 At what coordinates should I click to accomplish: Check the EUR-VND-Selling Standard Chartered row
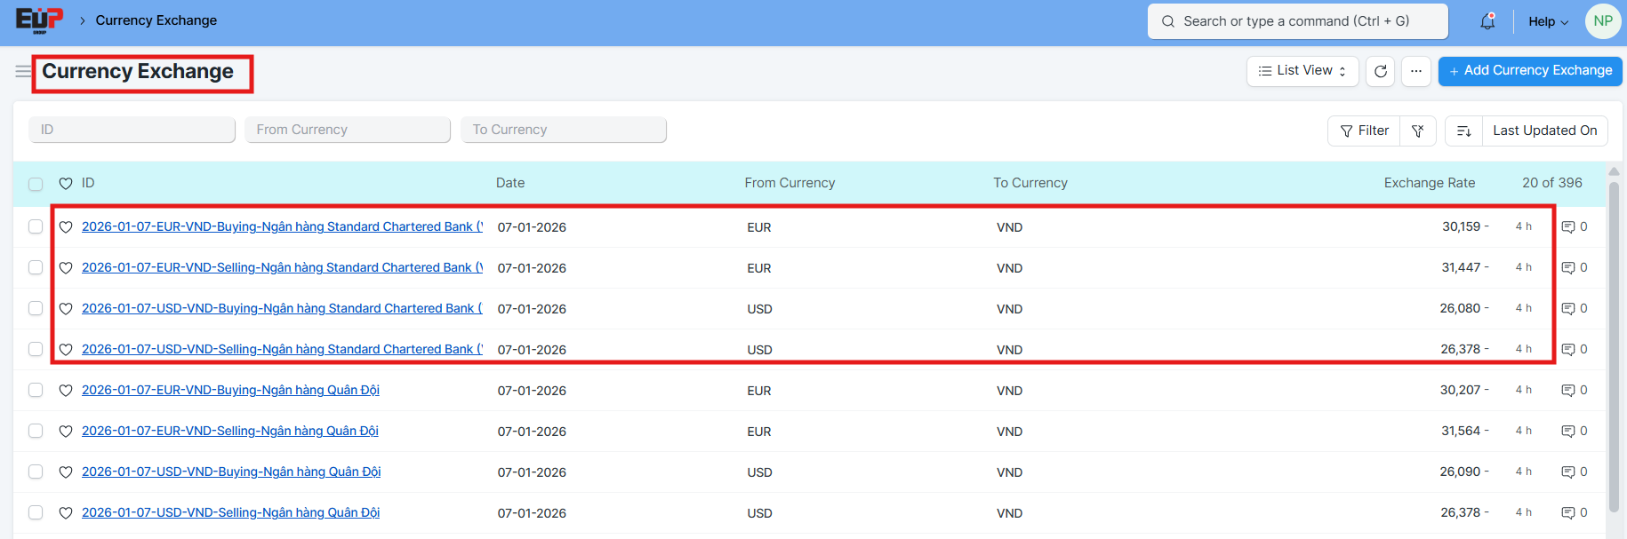(36, 267)
